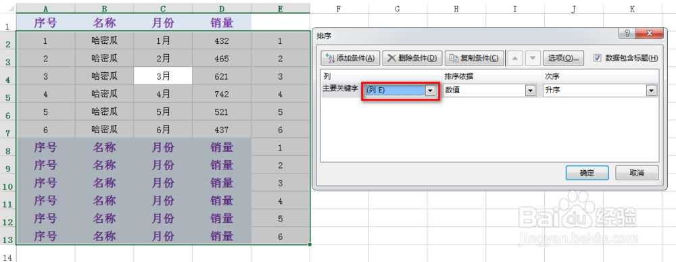676x262 pixels.
Task: Open the order (升序) dropdown
Action: [651, 91]
